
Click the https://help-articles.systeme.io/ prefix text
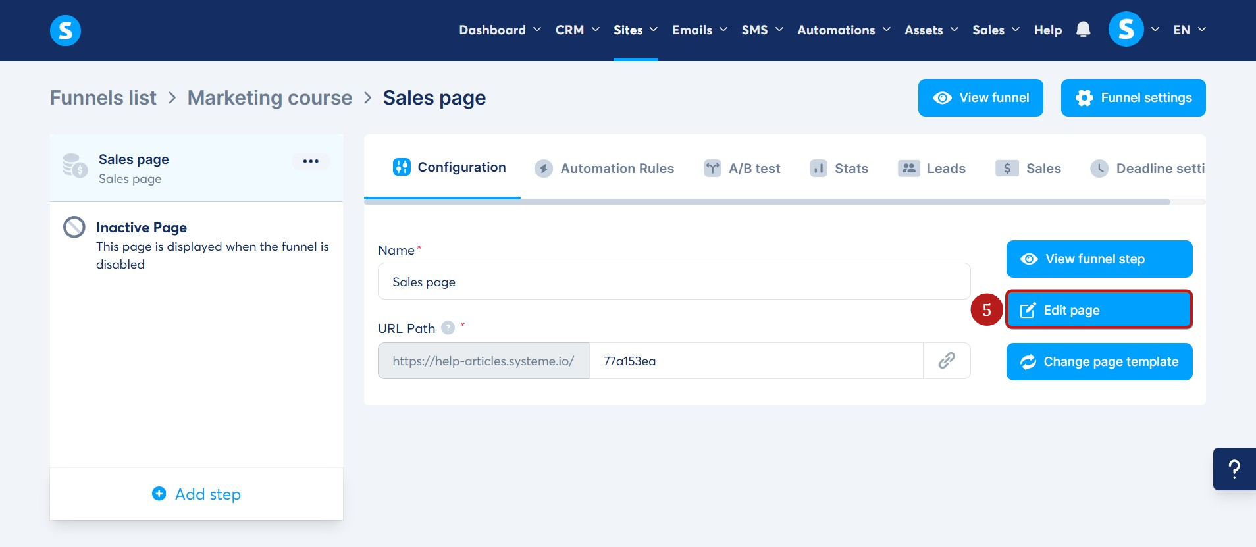483,361
